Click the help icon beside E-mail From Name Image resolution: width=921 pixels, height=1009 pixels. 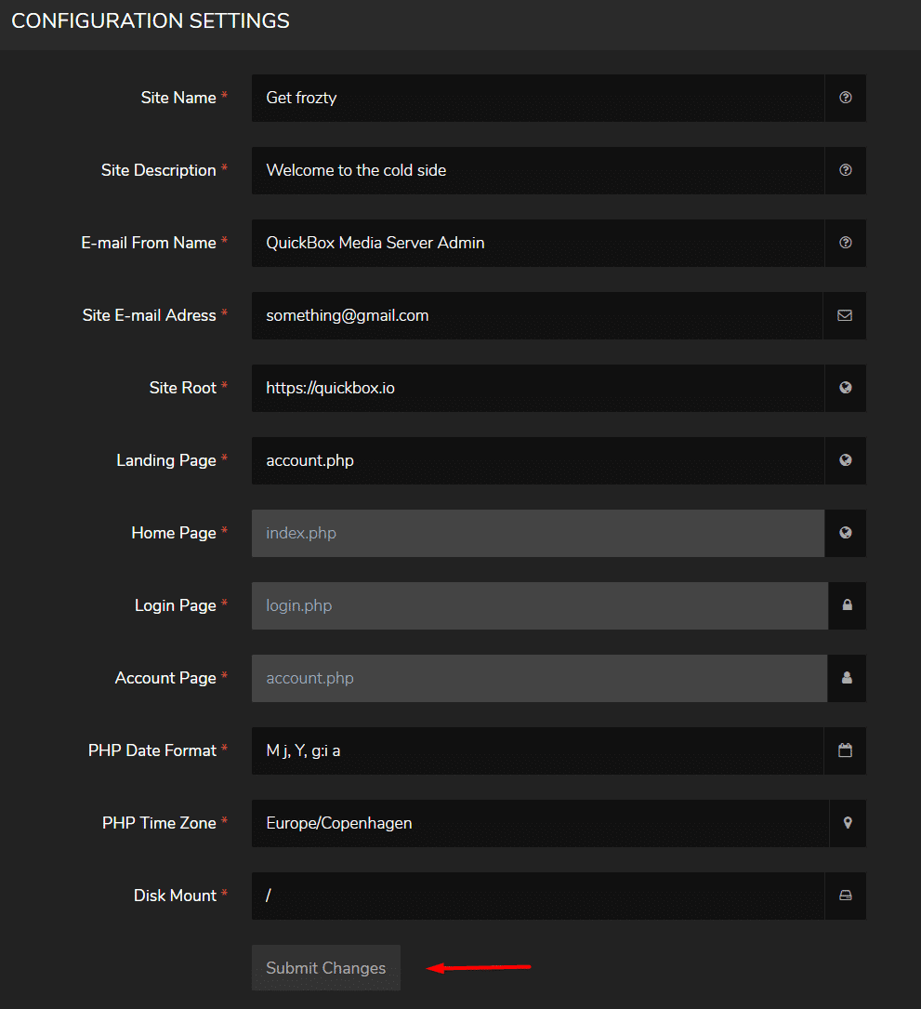click(845, 244)
